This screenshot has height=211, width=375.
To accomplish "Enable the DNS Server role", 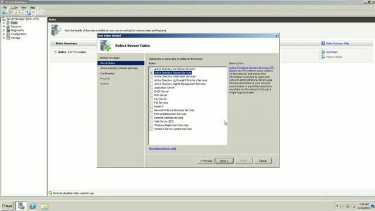I will pos(151,95).
